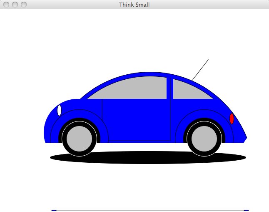Viewport: 269px width, 212px height.
Task: Click the car's blue door panel
Action: tap(136, 120)
